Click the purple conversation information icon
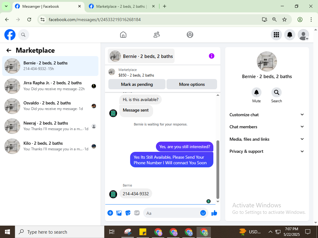The image size is (318, 238). click(211, 56)
